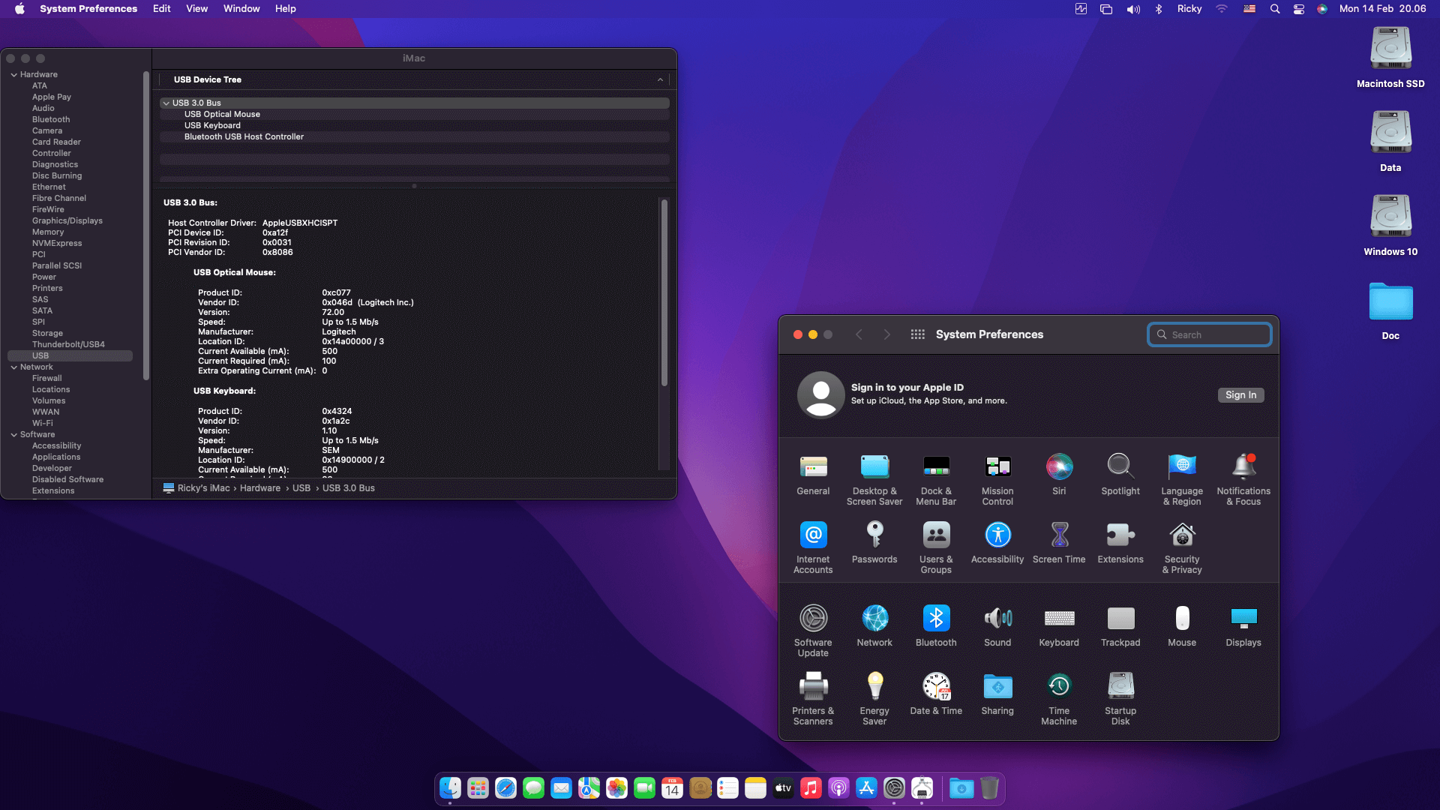The image size is (1440, 810).
Task: Open the Window menu
Action: tap(241, 9)
